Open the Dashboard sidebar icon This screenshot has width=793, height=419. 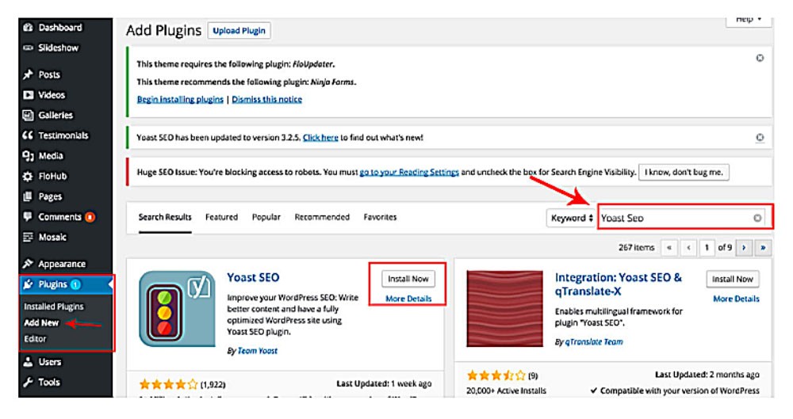tap(29, 27)
